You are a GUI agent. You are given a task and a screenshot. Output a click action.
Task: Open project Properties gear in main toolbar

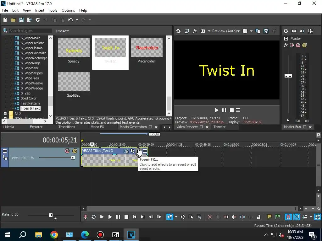tap(38, 20)
